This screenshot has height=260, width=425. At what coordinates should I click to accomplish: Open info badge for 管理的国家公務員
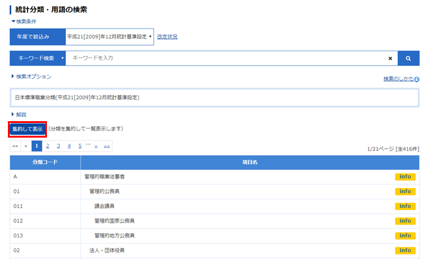[x=405, y=221]
